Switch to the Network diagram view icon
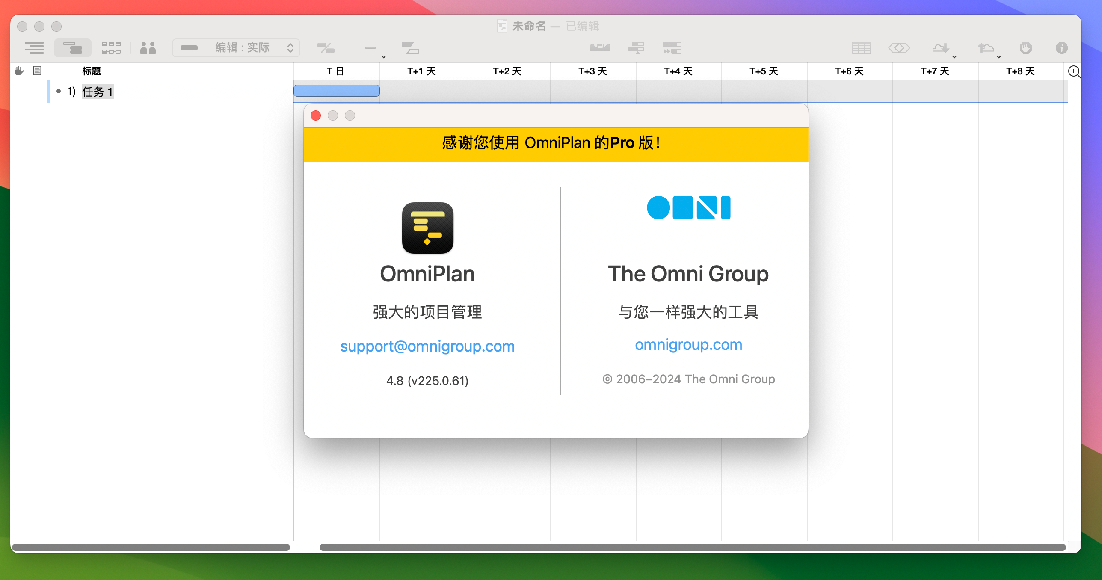 point(111,47)
